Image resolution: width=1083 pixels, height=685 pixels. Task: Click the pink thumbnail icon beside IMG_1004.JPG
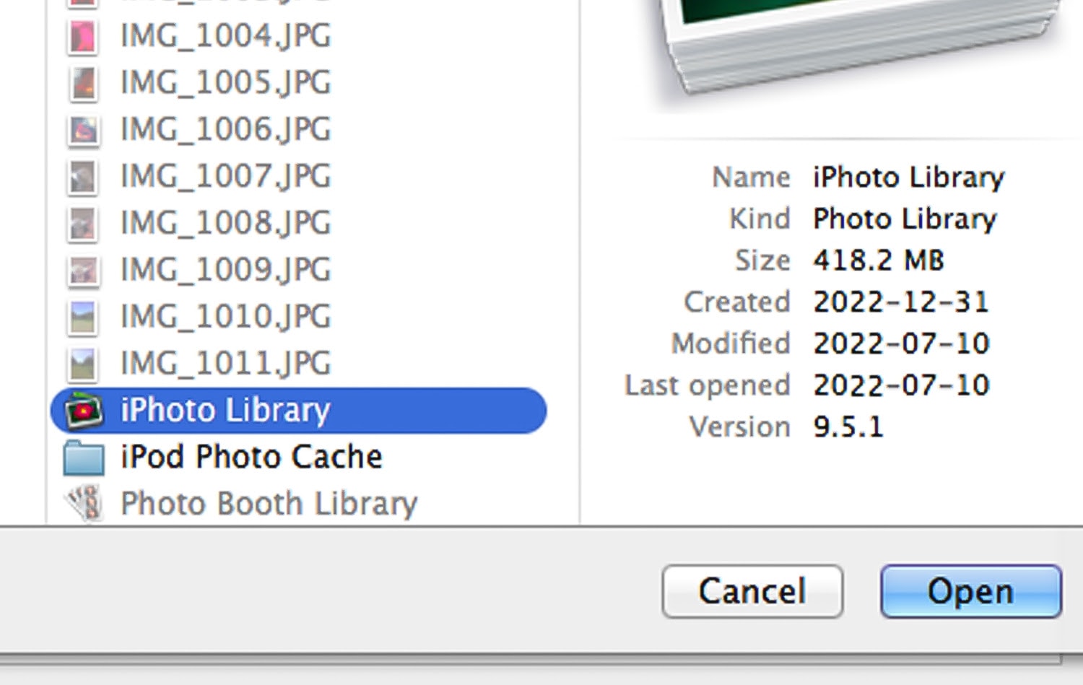pyautogui.click(x=82, y=36)
